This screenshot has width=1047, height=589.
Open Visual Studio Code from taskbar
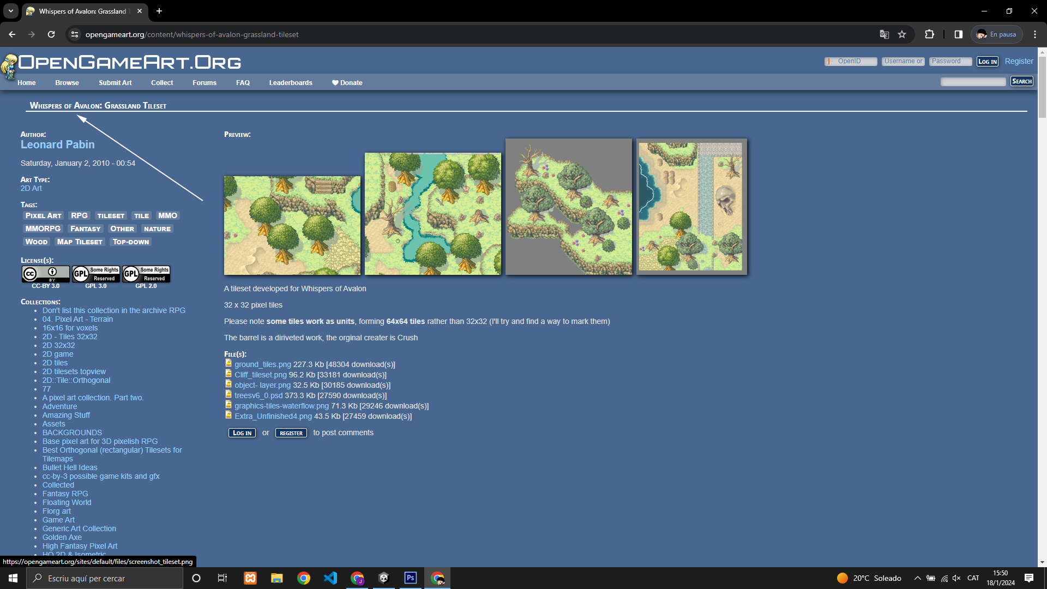[330, 578]
